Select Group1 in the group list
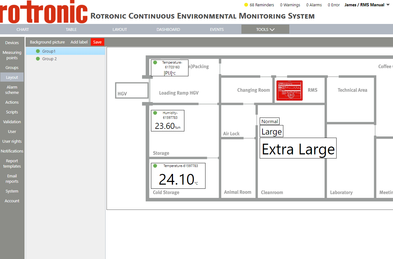393x259 pixels. pos(66,51)
